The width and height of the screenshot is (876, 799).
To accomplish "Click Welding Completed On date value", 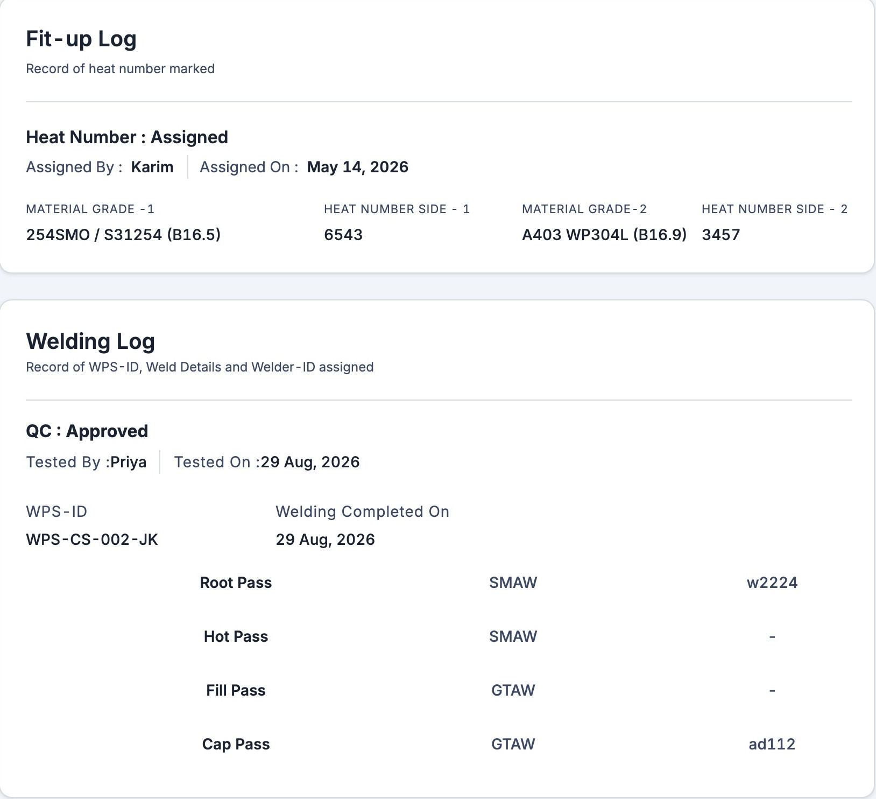I will tap(325, 539).
